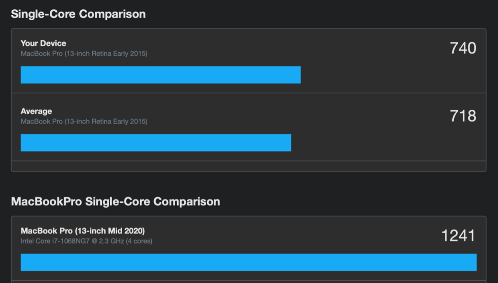This screenshot has width=498, height=283.
Task: Click the unfilled track beside the Average bar
Action: [384, 143]
